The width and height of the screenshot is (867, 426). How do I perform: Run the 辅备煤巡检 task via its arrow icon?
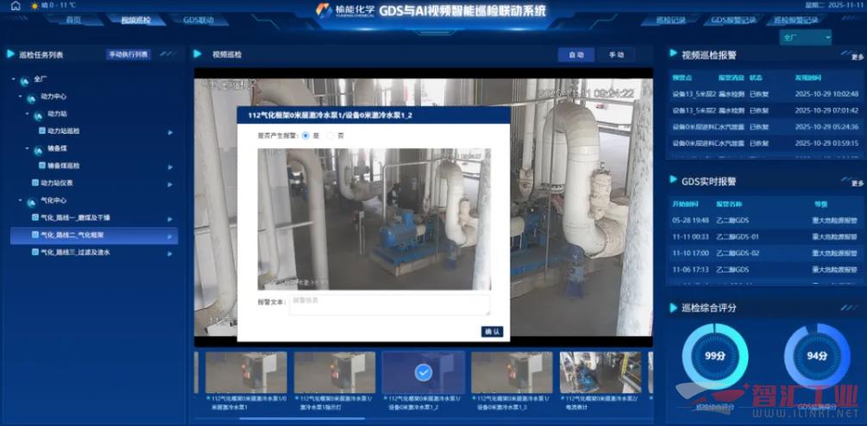170,166
